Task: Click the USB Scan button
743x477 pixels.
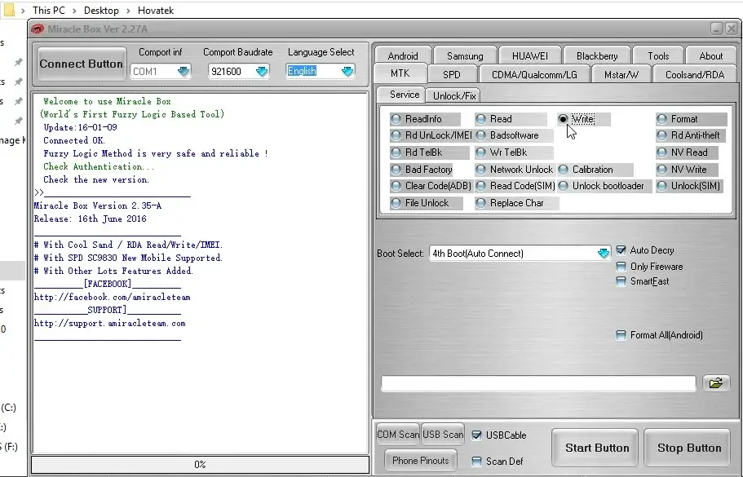Action: pos(443,434)
